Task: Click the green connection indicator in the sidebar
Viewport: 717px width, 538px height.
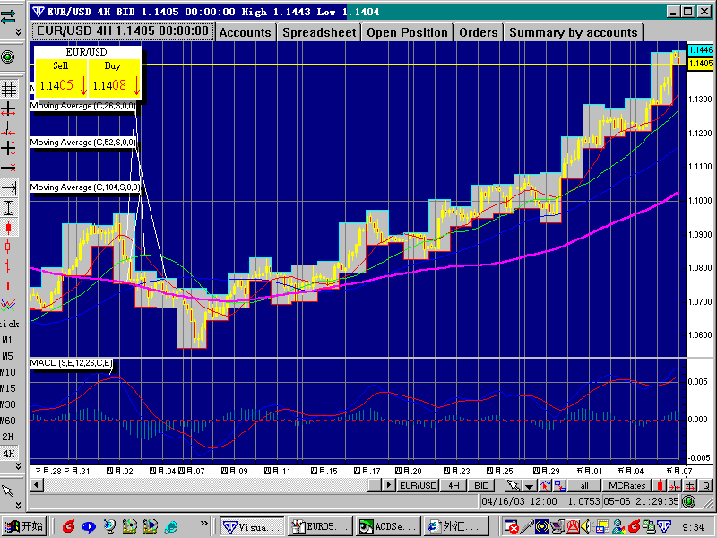Action: click(8, 57)
